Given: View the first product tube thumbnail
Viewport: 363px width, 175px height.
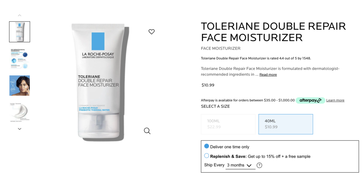Looking at the screenshot, I should [x=20, y=32].
